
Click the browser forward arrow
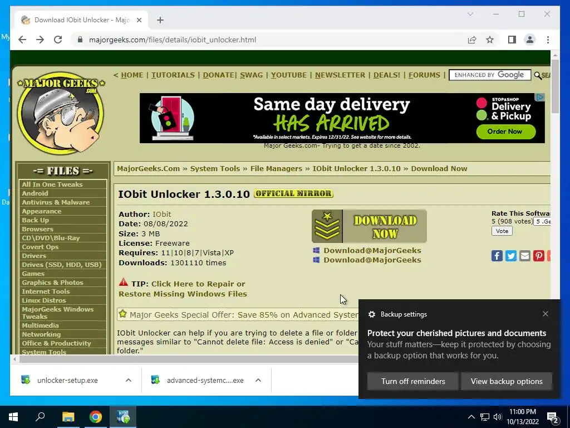(x=40, y=40)
